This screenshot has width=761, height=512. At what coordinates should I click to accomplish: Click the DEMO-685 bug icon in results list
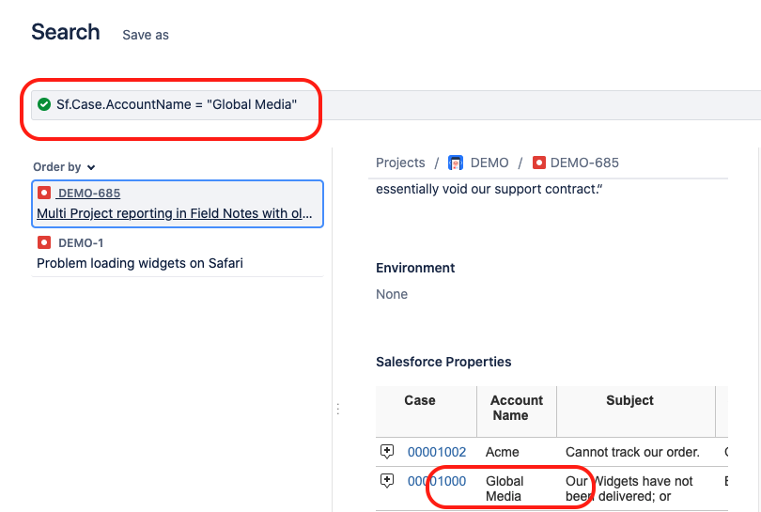(x=44, y=193)
